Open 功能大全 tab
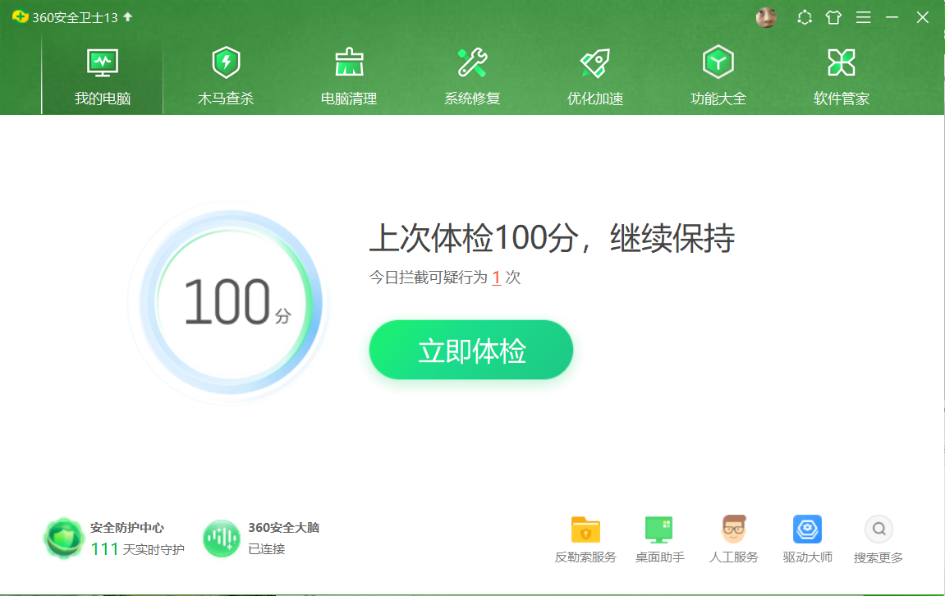 pos(718,76)
